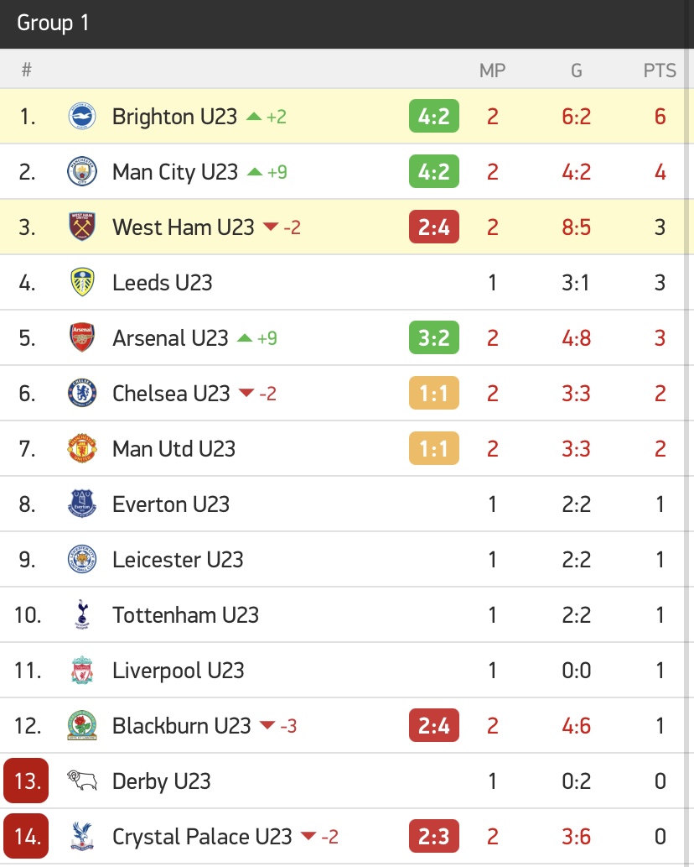Open the red 2:3 Crystal Palace score
The height and width of the screenshot is (867, 694).
click(434, 836)
